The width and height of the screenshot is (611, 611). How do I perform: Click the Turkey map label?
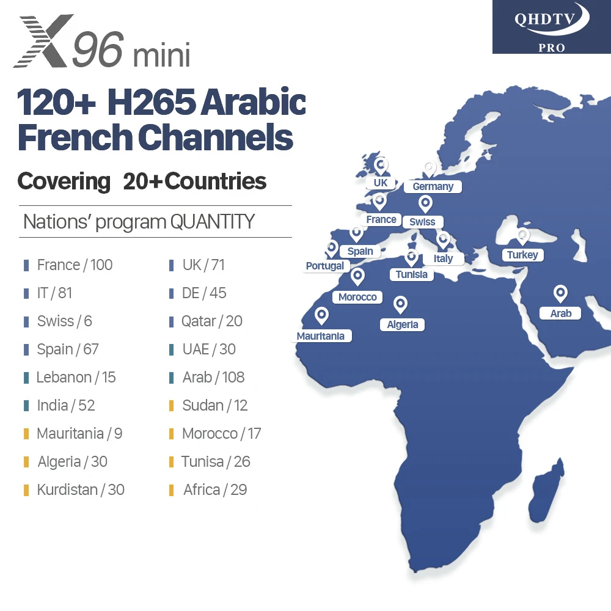[522, 255]
